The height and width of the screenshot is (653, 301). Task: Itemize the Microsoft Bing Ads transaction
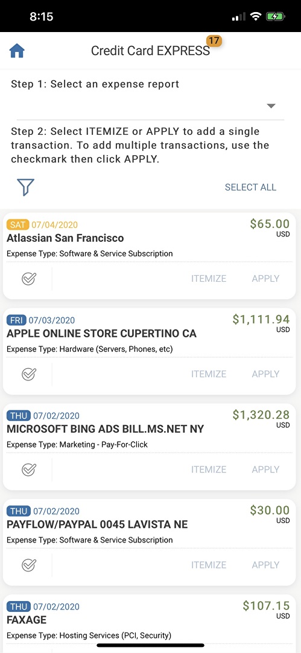(x=209, y=469)
